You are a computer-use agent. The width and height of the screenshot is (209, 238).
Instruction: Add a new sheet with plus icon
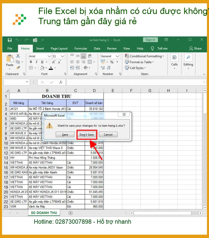[71, 213]
